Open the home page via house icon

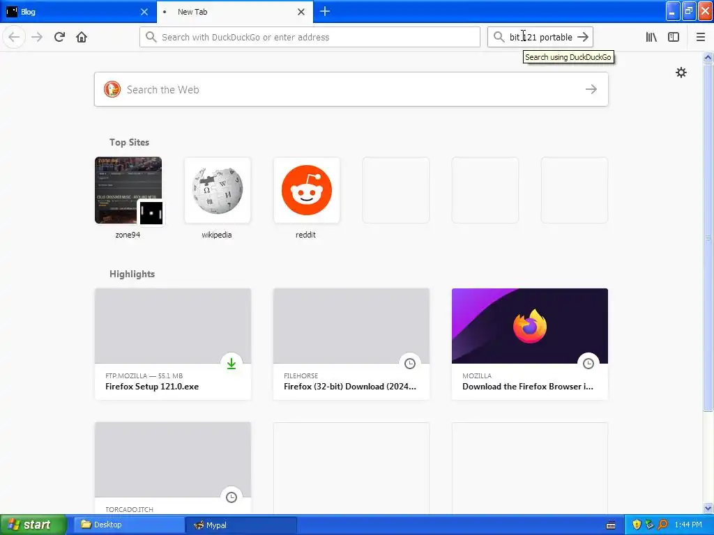82,37
